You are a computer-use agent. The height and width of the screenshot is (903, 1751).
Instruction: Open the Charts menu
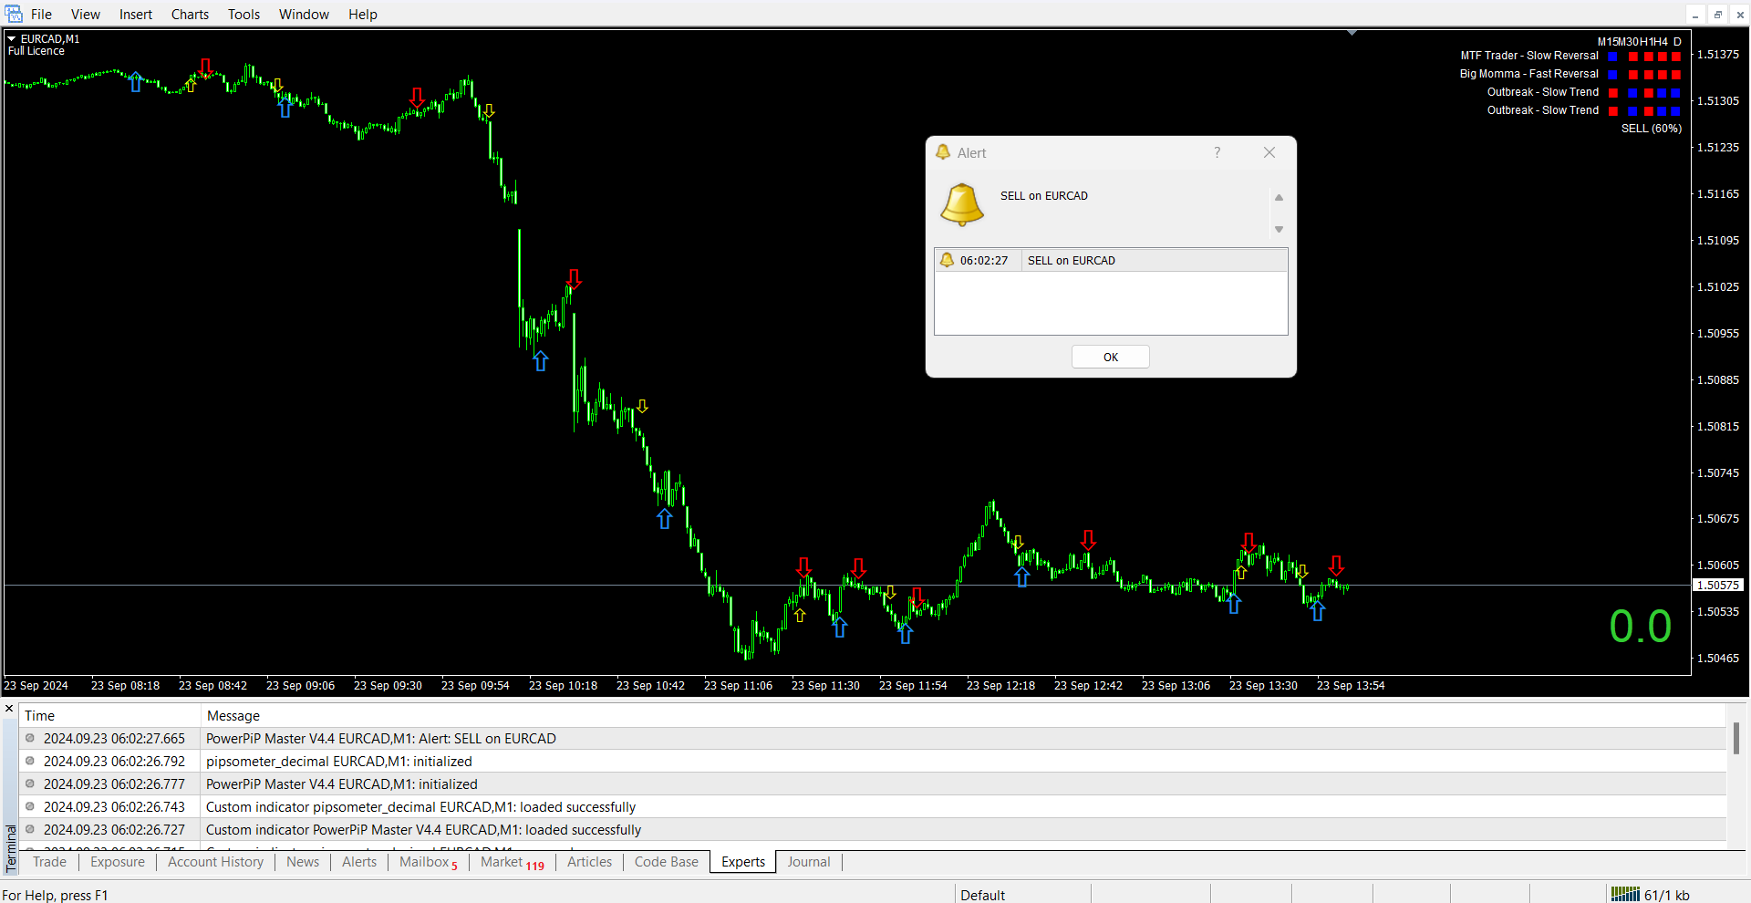[x=190, y=15]
